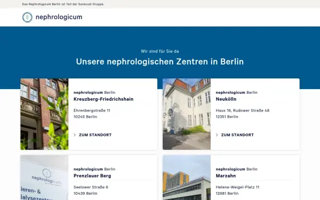This screenshot has width=320, height=200.
Task: Select the Neukölln location heading
Action: click(226, 99)
